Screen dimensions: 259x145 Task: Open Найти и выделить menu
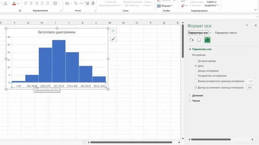tap(211, 4)
